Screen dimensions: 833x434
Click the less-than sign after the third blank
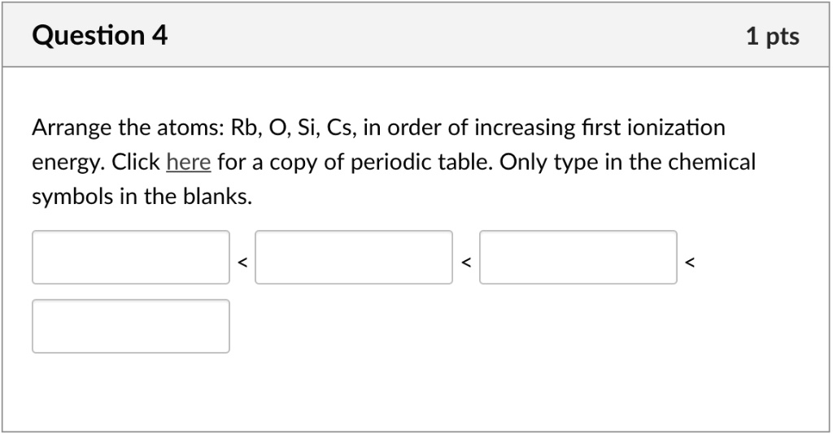coord(690,262)
